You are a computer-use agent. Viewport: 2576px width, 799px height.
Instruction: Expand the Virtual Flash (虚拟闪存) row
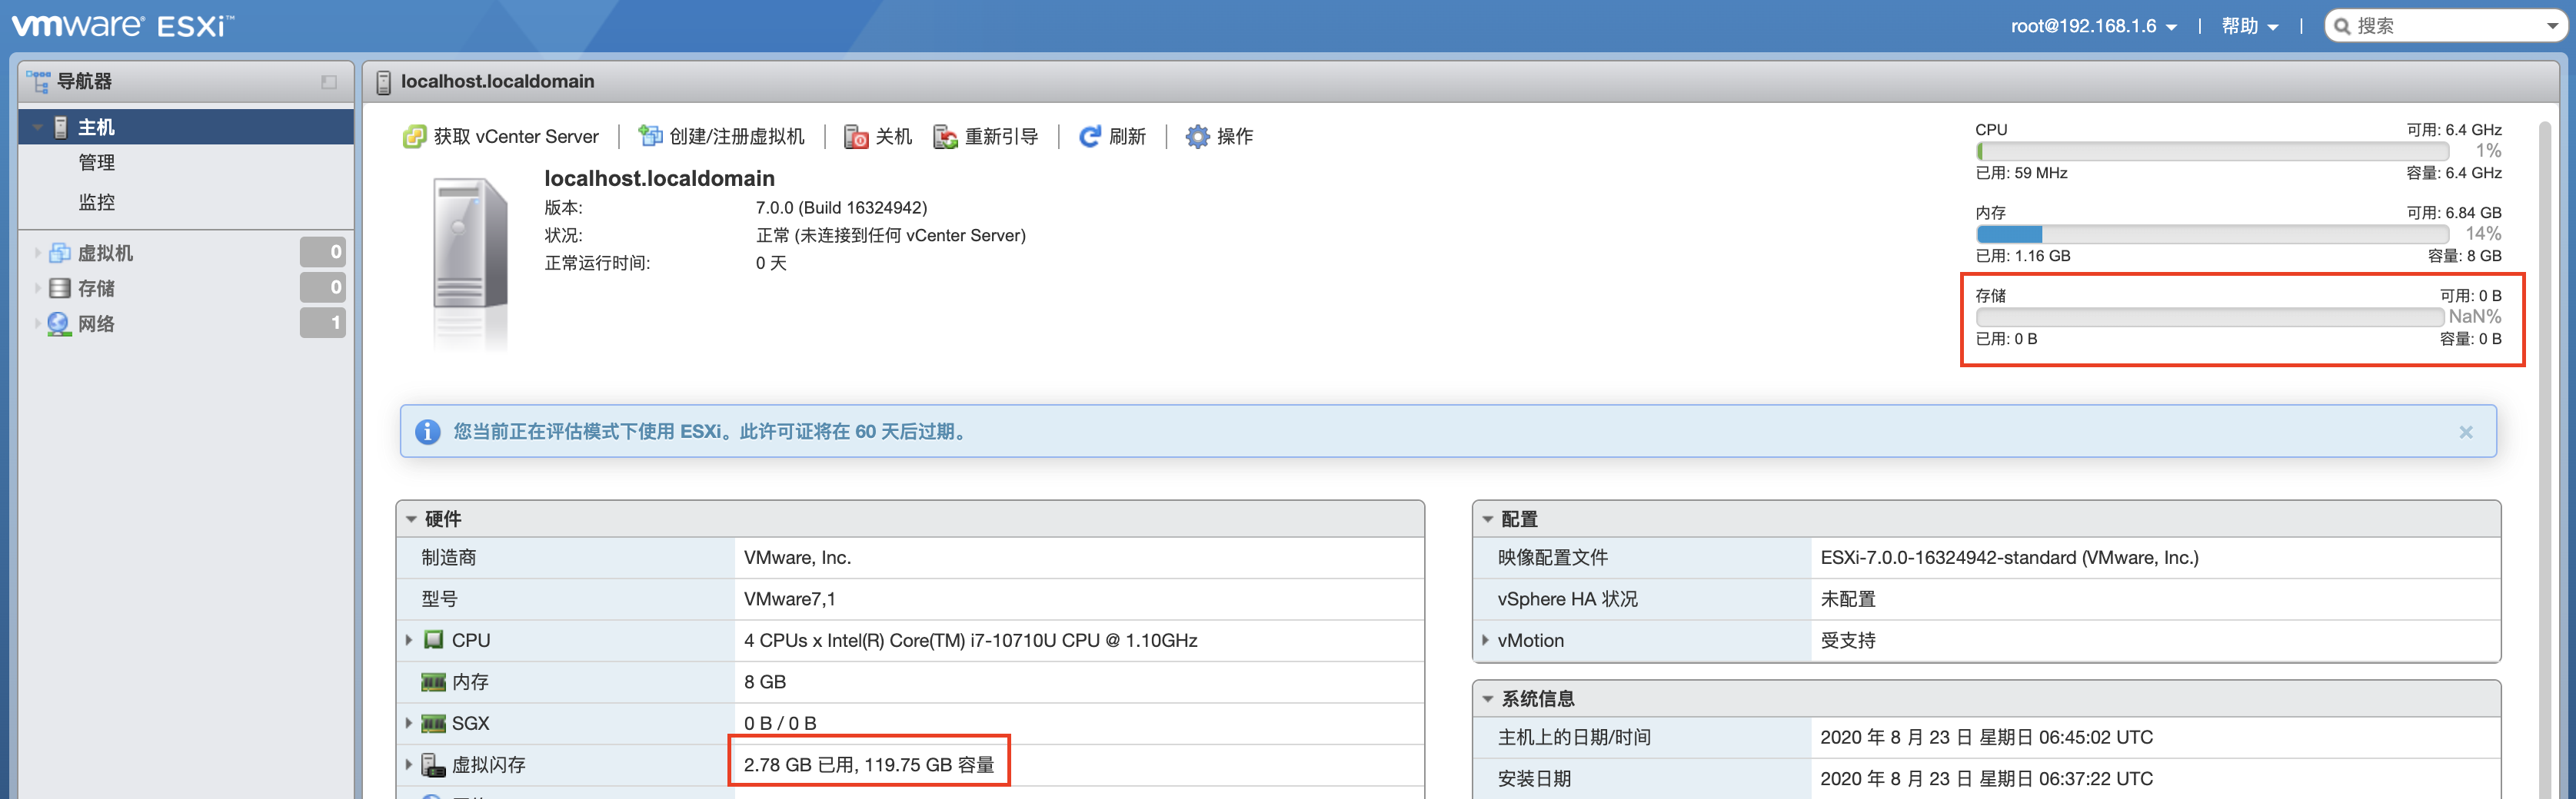click(409, 765)
